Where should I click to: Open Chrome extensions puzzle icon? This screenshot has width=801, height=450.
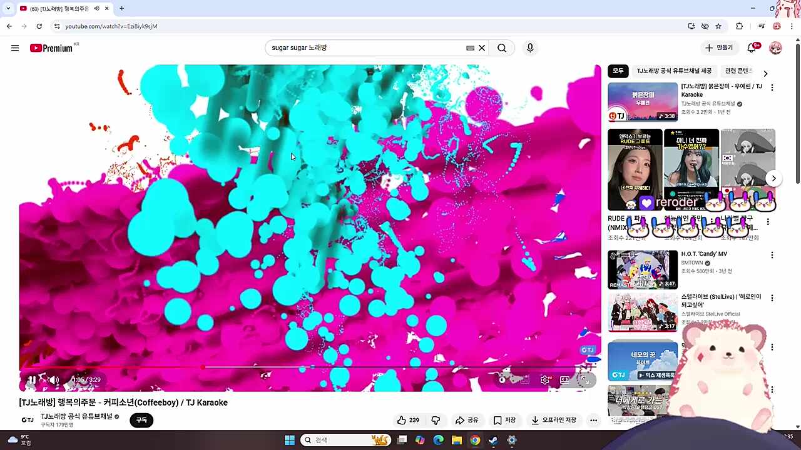pyautogui.click(x=740, y=26)
